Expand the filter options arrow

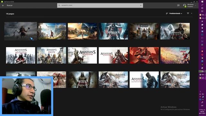click(x=192, y=14)
